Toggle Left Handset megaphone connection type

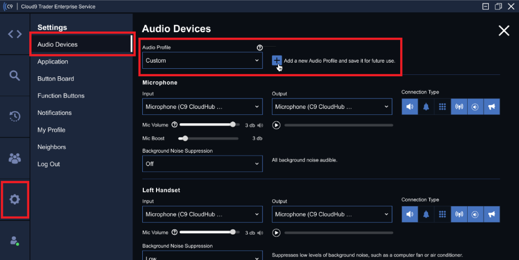tap(492, 214)
